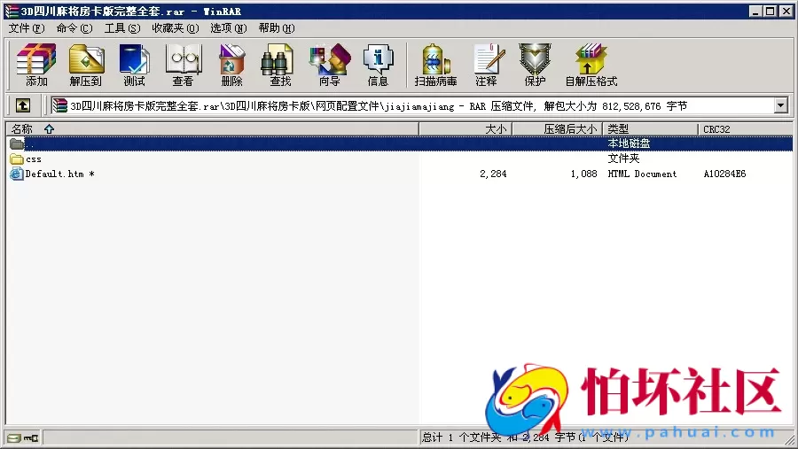The height and width of the screenshot is (449, 798).
Task: Sort by 压缩后大小 column header
Action: click(558, 129)
